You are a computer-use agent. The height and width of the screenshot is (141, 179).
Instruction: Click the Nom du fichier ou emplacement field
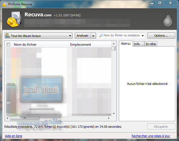click(122, 36)
